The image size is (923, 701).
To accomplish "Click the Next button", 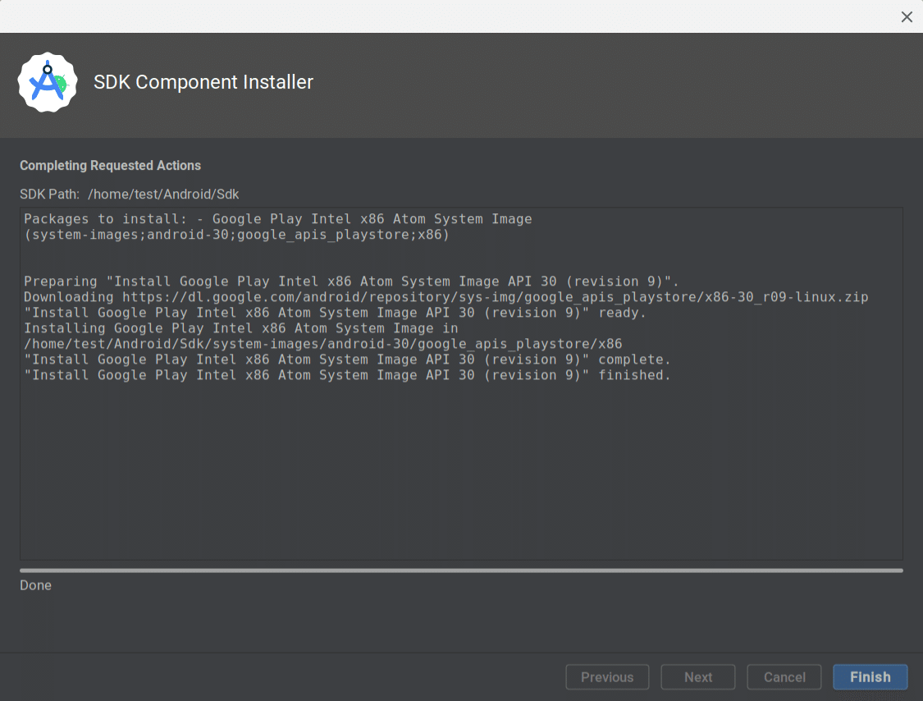I will [x=698, y=677].
